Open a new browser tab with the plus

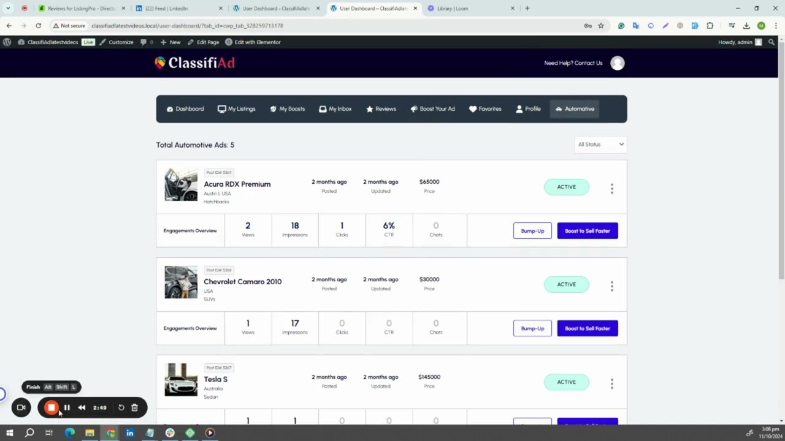pos(527,9)
